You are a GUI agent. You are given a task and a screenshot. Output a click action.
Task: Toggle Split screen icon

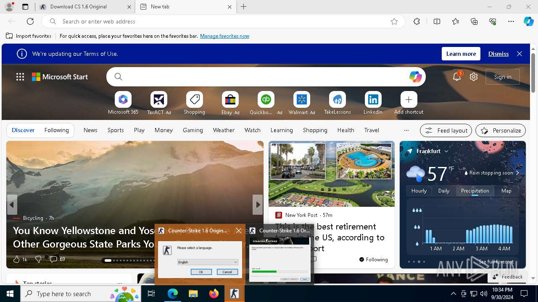(x=437, y=21)
